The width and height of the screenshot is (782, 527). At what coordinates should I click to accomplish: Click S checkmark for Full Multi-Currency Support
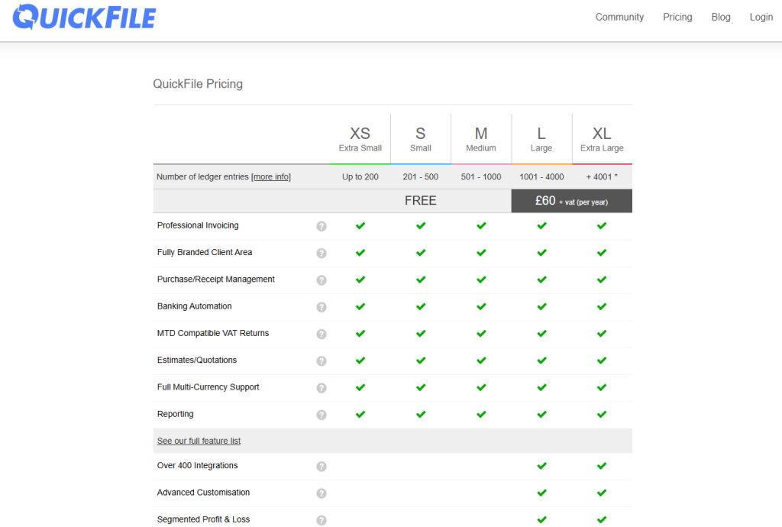[421, 387]
